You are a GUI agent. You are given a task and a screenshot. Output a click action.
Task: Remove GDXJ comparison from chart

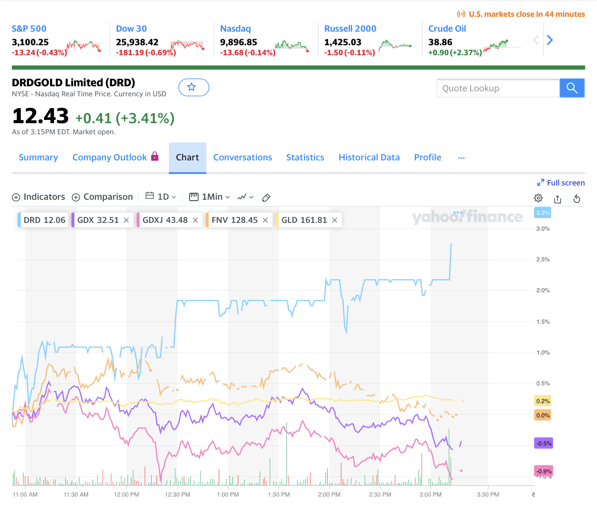coord(195,220)
